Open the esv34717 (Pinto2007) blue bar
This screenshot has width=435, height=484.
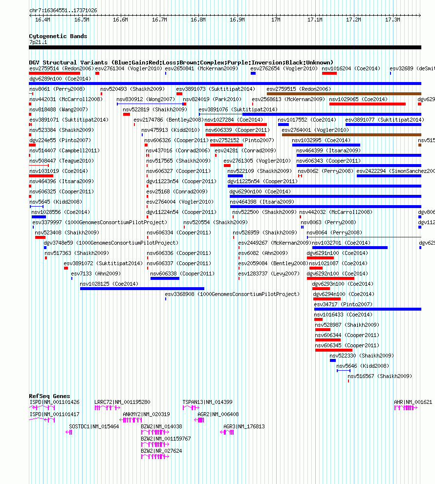[x=368, y=309]
